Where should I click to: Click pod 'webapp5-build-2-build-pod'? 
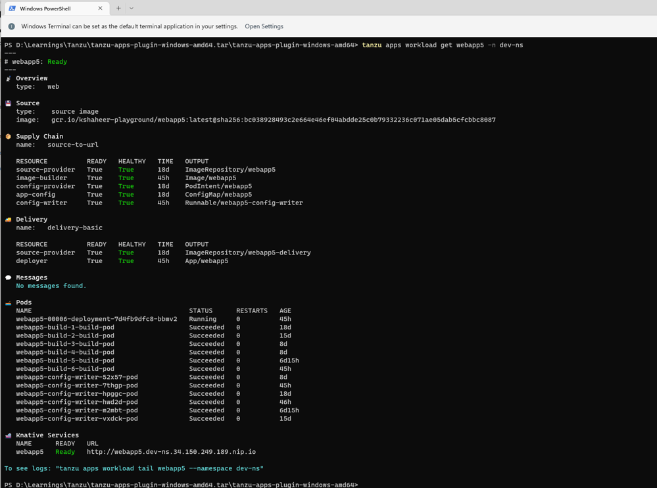[65, 335]
